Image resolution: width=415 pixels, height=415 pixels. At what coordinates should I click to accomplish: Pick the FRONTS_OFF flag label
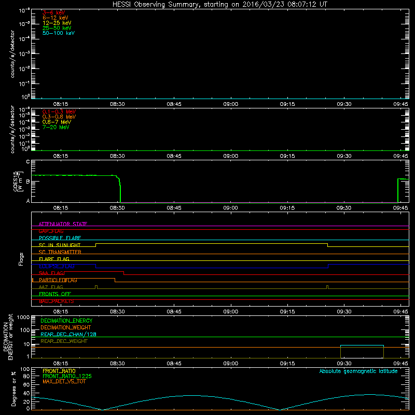(x=55, y=294)
